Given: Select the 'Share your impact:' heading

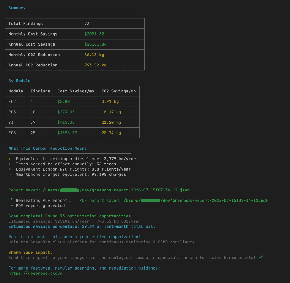Looking at the screenshot, I should 31,252.
